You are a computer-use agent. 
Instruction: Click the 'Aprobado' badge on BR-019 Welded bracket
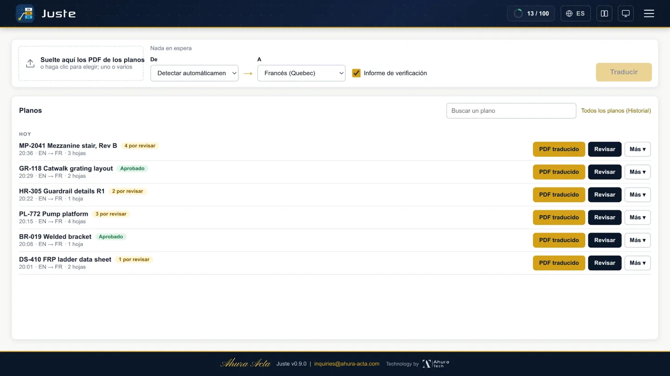pos(111,237)
